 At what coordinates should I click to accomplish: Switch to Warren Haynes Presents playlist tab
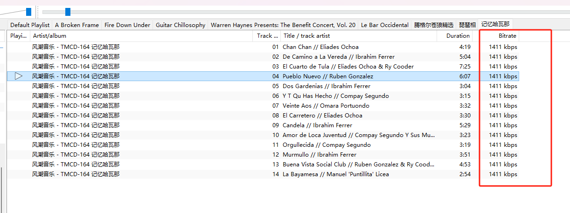coord(283,25)
